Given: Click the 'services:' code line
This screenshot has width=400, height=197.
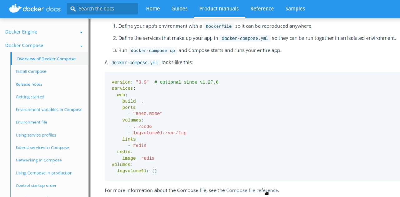Looking at the screenshot, I should coord(123,89).
